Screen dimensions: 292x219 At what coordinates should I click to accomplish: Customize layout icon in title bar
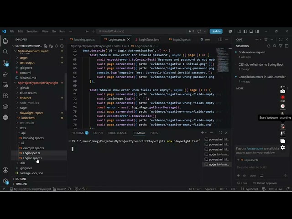[x=239, y=31]
